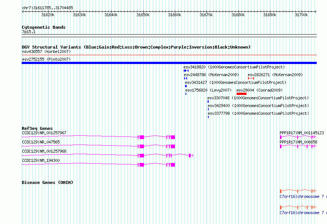Click the 7p15.1 band label

[29, 32]
